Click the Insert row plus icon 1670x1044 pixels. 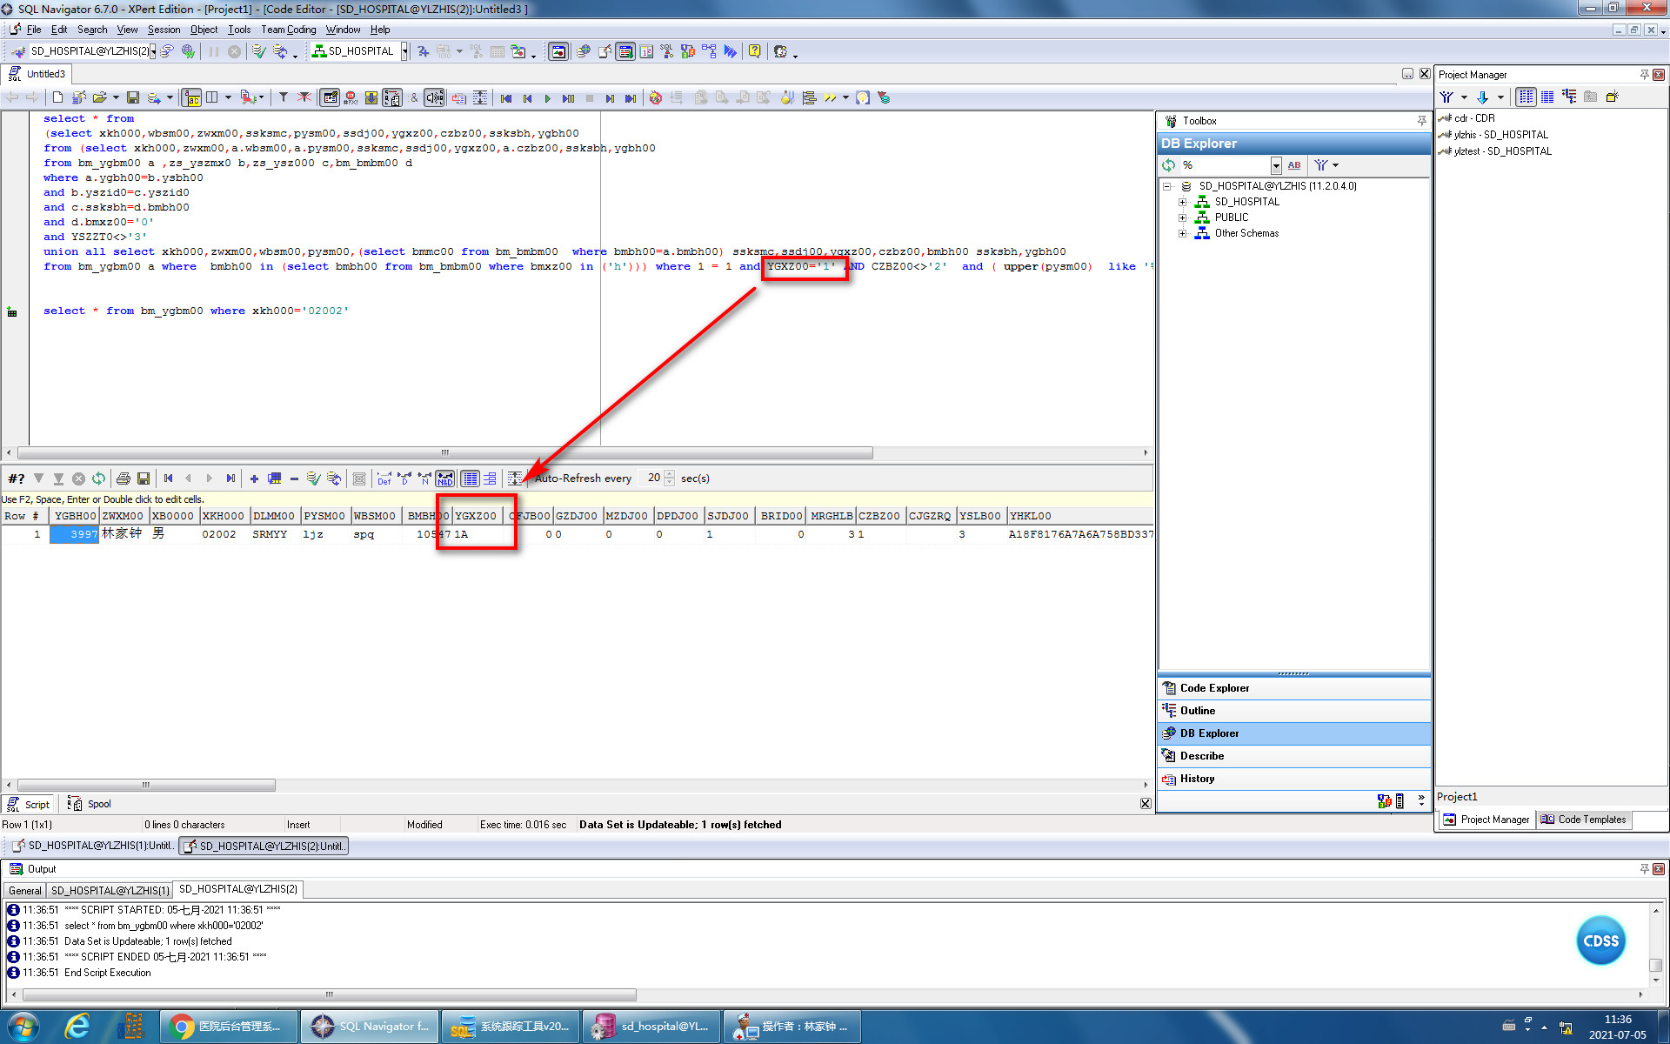click(254, 478)
